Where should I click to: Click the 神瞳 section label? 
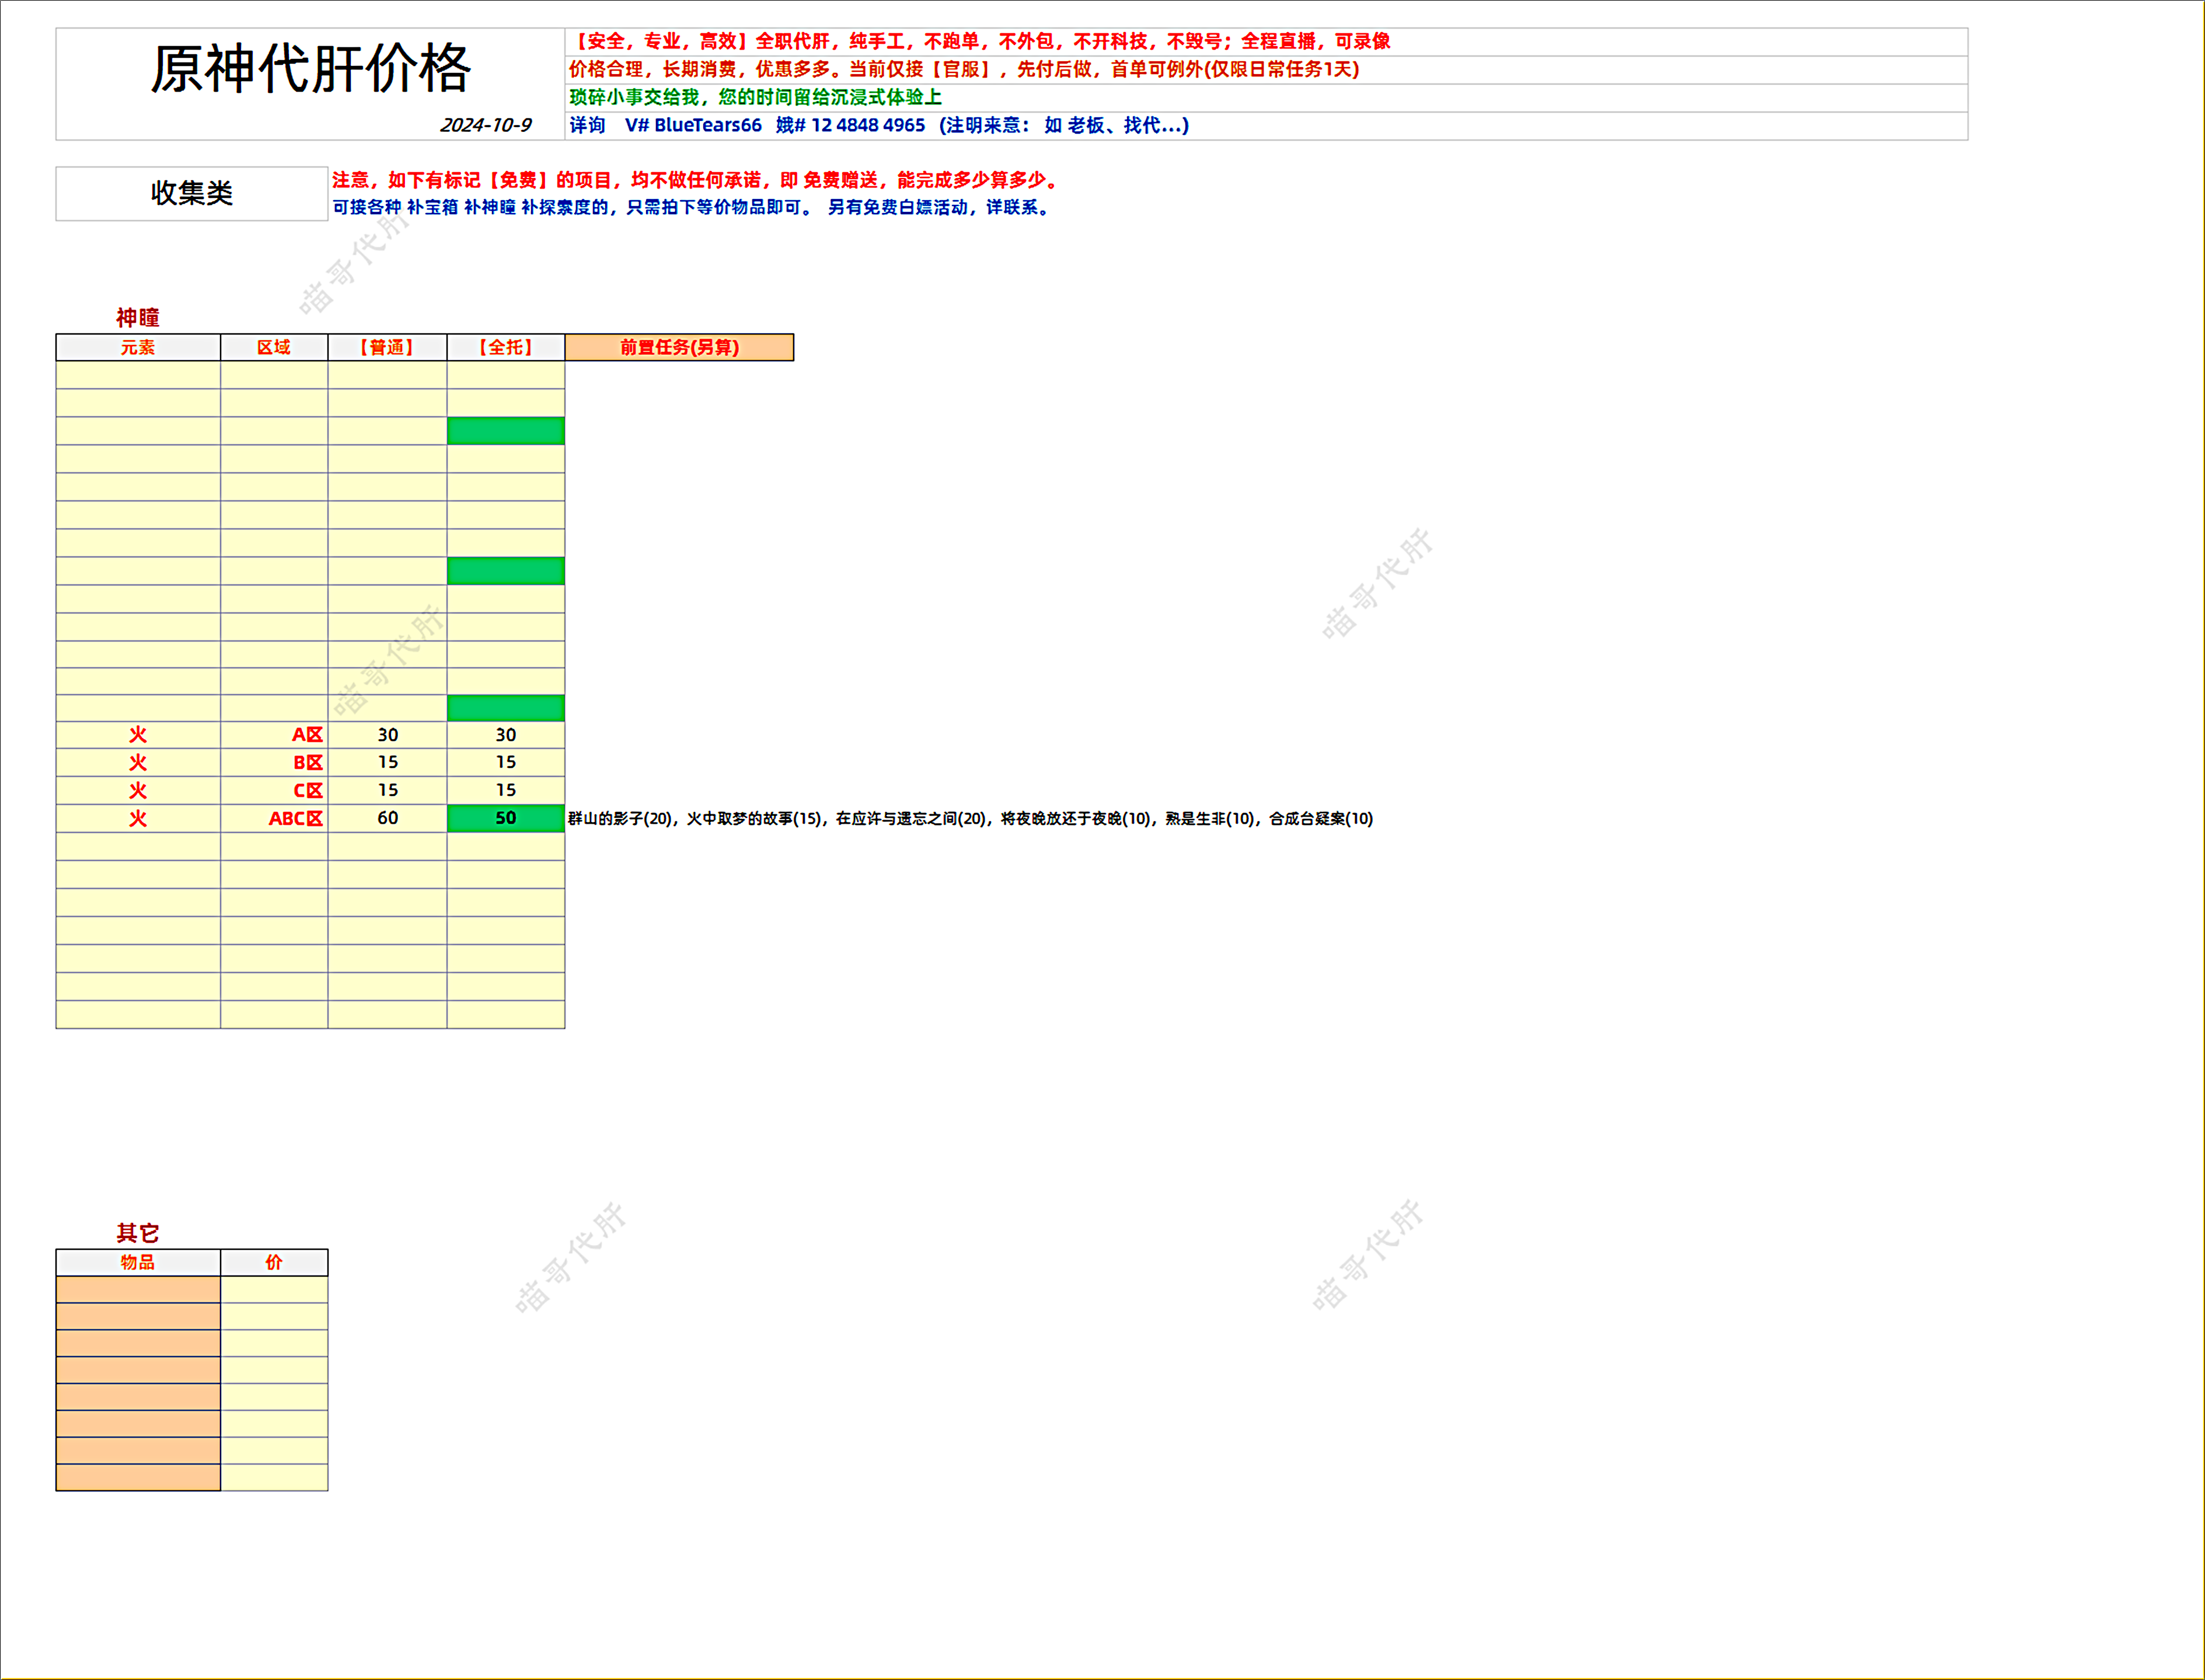point(138,318)
